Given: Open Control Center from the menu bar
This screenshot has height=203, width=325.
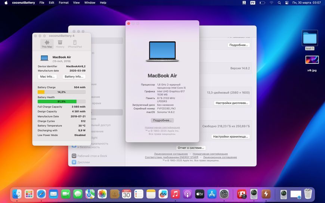Looking at the screenshot, I should click(287, 3).
